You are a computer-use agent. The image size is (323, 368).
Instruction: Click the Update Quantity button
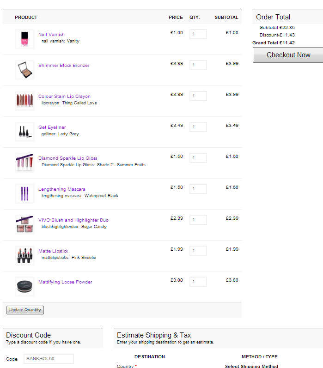[x=25, y=310]
